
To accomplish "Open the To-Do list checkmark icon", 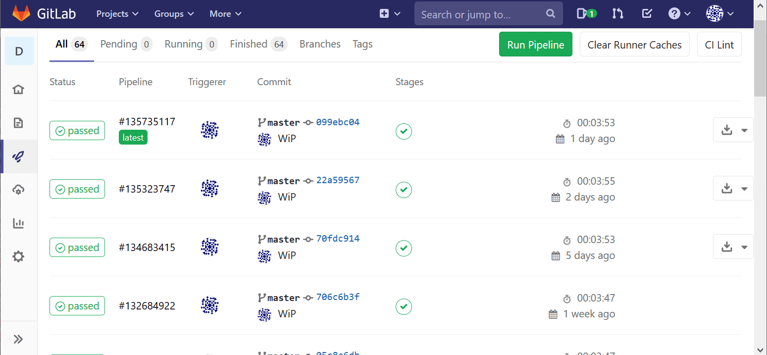I will [x=647, y=14].
